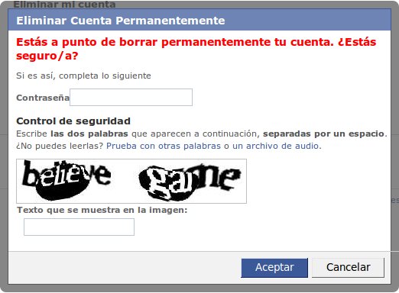Image resolution: width=399 pixels, height=293 pixels.
Task: Click the 'Escribe' instruction word
Action: point(31,134)
